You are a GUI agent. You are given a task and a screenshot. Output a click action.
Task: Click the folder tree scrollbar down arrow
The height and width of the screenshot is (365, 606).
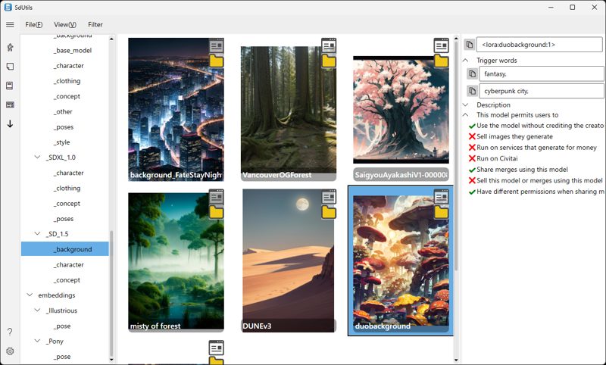click(111, 360)
